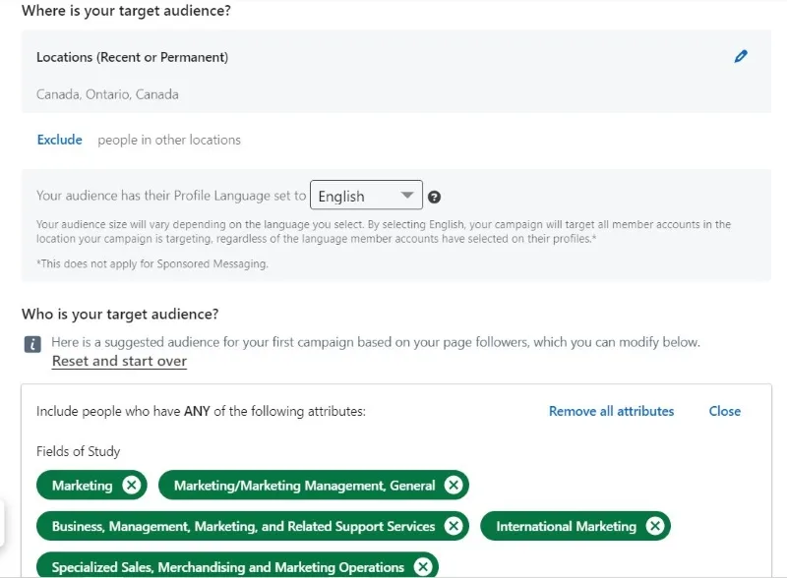The width and height of the screenshot is (787, 578).
Task: Remove Specialized Sales, Merchandising tag
Action: 423,567
